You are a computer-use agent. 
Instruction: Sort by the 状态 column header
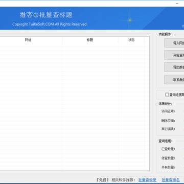[131, 40]
